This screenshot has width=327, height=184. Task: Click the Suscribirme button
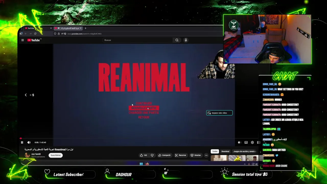pyautogui.click(x=56, y=155)
